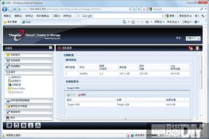This screenshot has width=209, height=139.
Task: Open the disk info icon in bottom bar
Action: pyautogui.click(x=16, y=125)
